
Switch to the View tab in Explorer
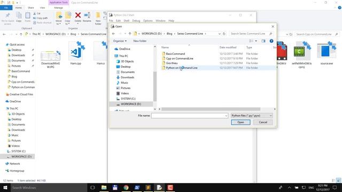pos(42,8)
